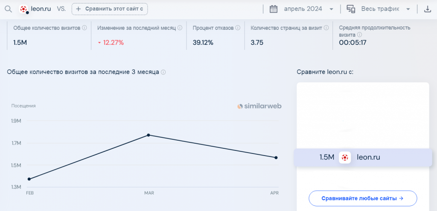Click the Similarweb logo watermark

(259, 106)
